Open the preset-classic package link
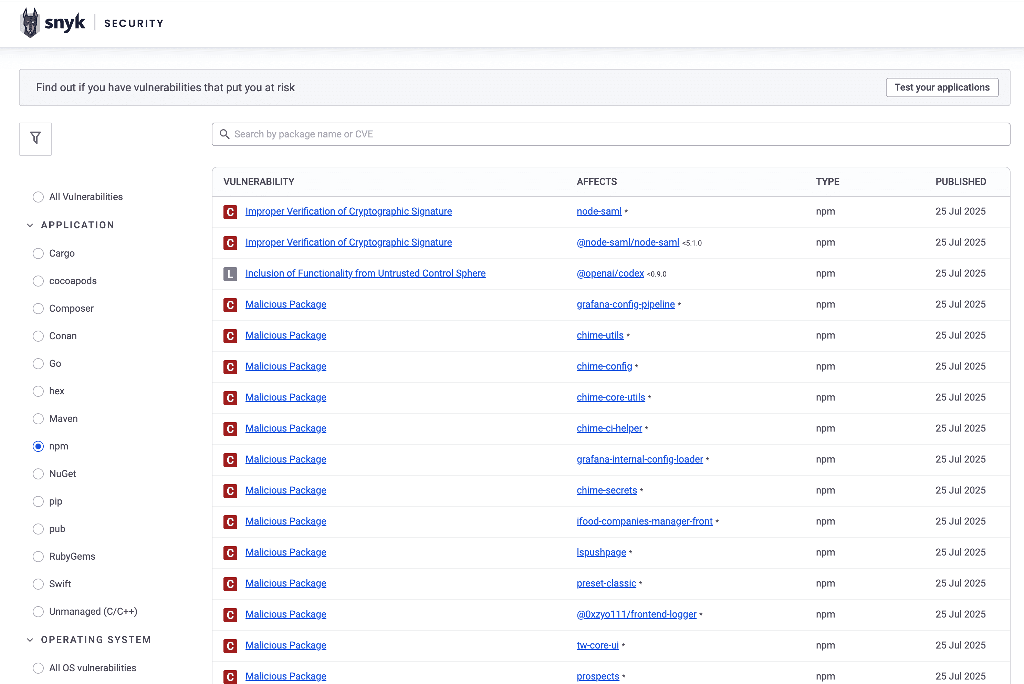Image resolution: width=1024 pixels, height=684 pixels. [x=606, y=583]
